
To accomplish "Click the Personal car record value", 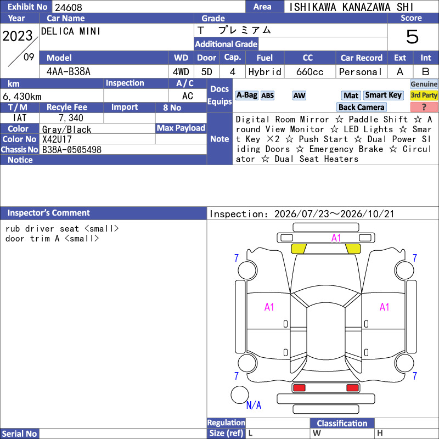I will [x=361, y=72].
